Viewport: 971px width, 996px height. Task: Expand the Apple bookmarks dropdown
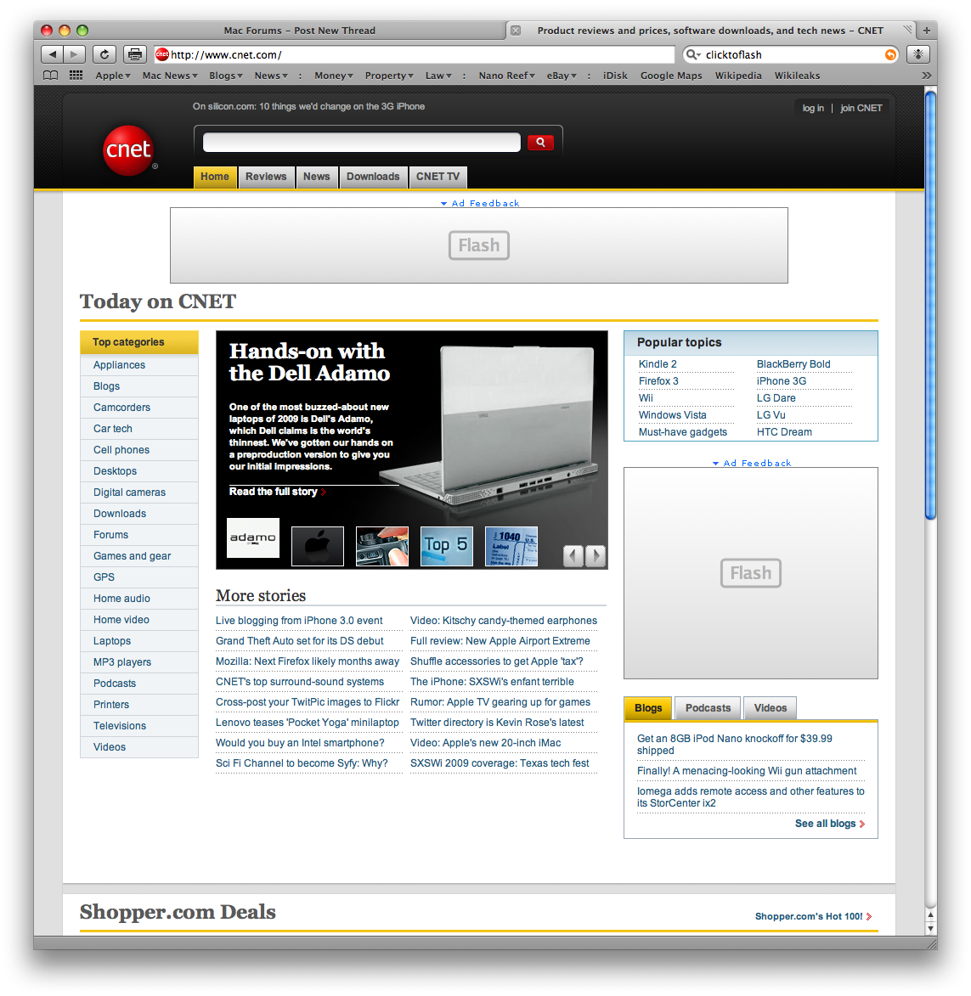[x=113, y=76]
